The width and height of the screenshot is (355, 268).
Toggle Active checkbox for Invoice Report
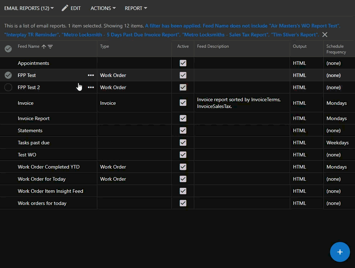point(183,118)
